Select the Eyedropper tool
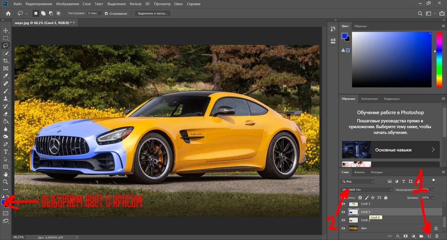Image resolution: width=447 pixels, height=240 pixels. (6, 76)
